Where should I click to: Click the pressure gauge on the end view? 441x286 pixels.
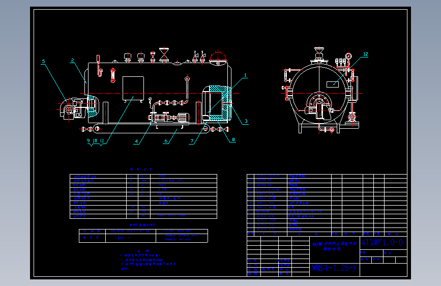348,56
